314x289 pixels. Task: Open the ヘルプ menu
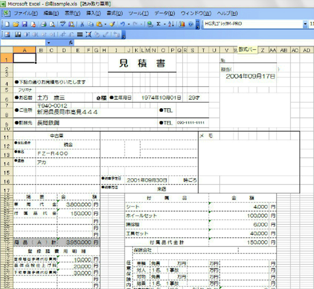227,14
